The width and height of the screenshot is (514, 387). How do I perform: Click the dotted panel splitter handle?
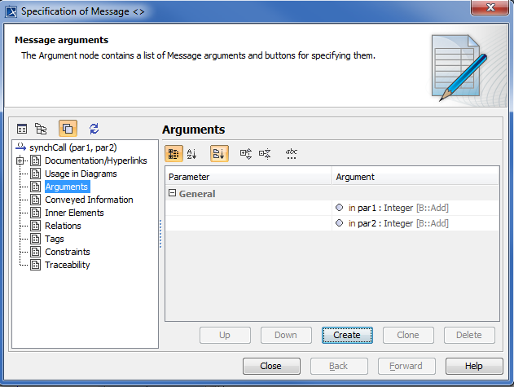click(x=160, y=234)
